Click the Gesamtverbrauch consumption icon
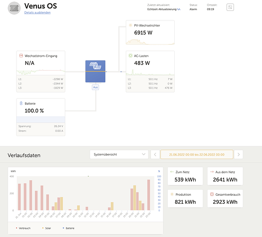 click(x=212, y=194)
